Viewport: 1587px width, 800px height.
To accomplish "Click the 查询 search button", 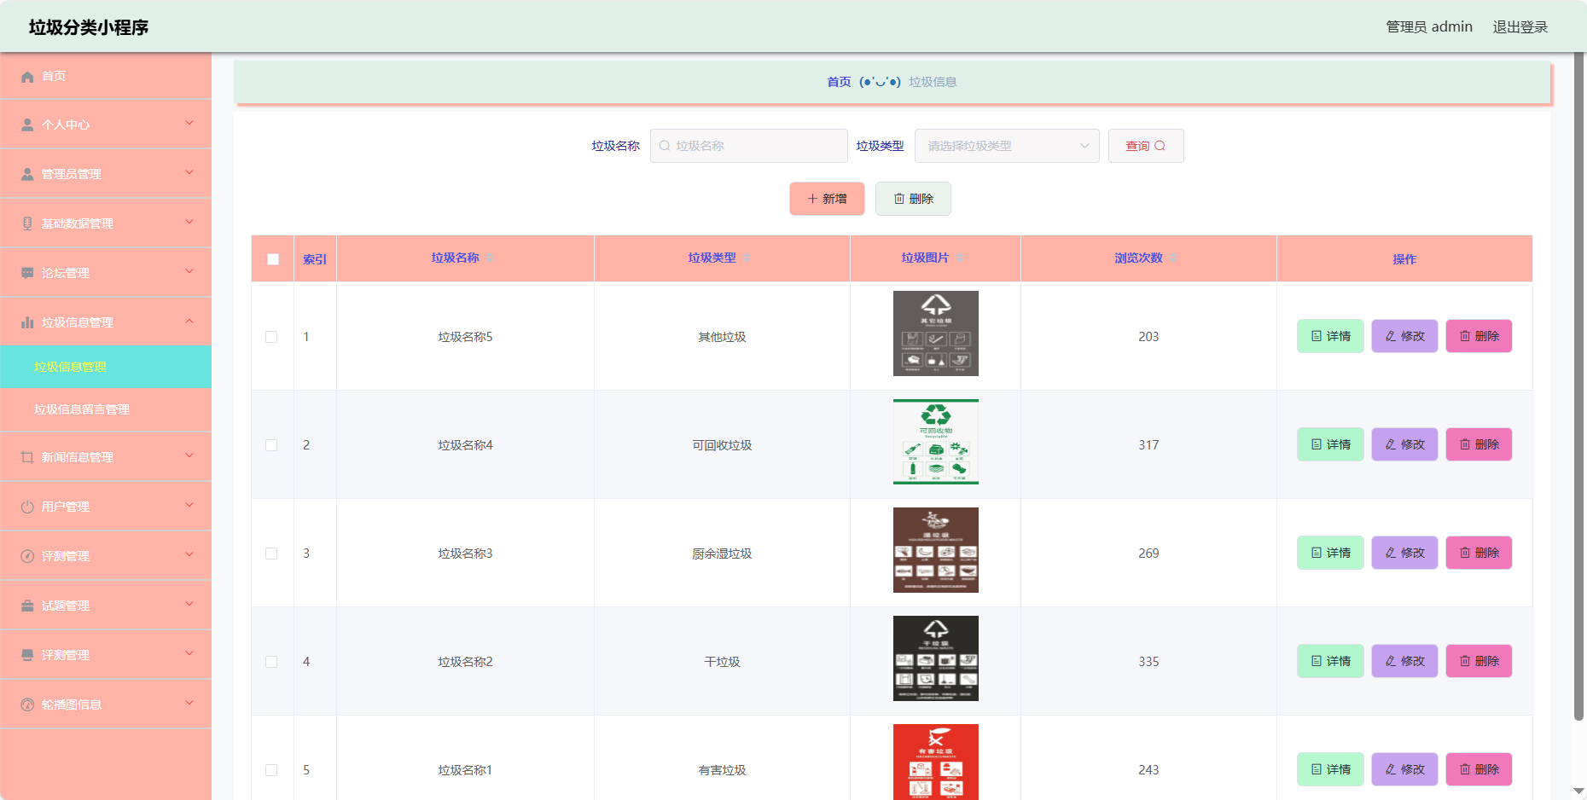I will tap(1146, 146).
